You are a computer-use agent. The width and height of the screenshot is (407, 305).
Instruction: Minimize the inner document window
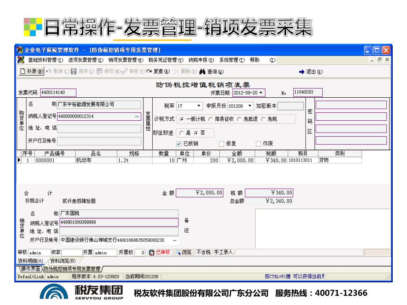coord(372,60)
